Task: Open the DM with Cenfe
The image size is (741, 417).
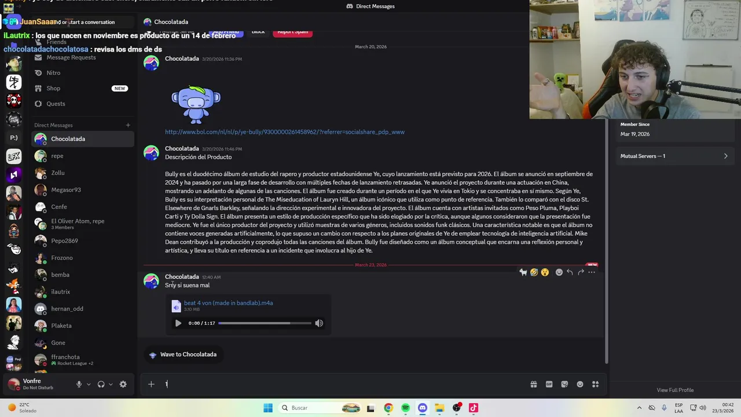Action: [82, 207]
